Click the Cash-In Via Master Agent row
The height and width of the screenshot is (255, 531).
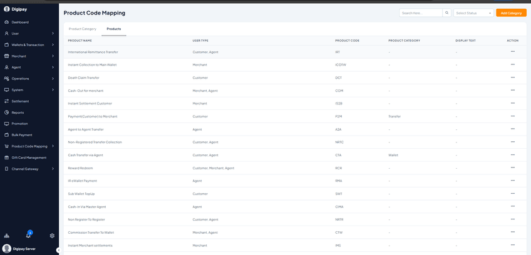tap(295, 207)
